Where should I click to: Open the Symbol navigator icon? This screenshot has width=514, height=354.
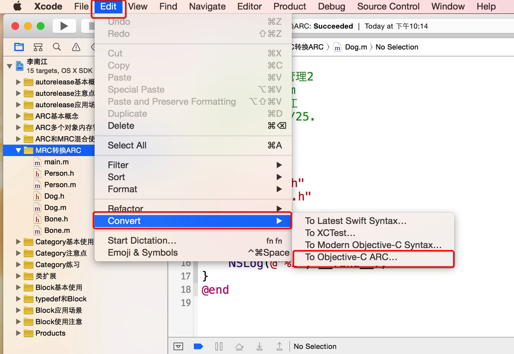pos(38,47)
